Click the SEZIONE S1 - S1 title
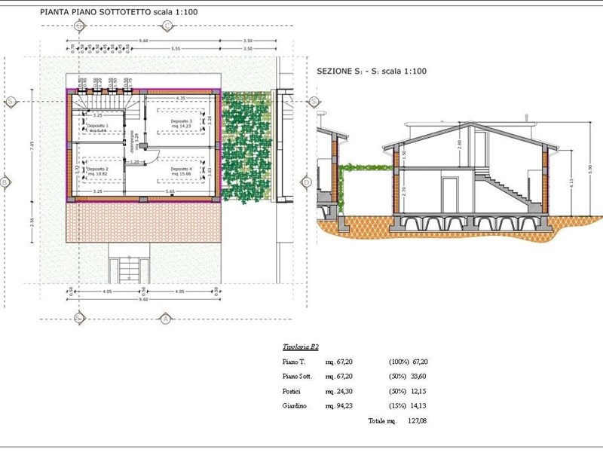This screenshot has height=452, width=603. point(372,72)
